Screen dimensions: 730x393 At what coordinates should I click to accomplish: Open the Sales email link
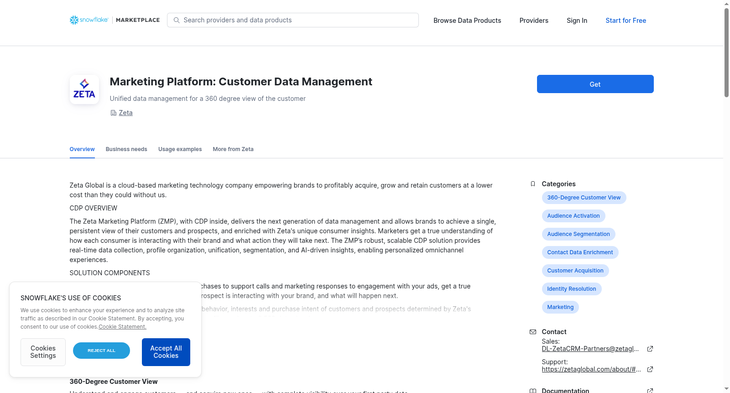[x=590, y=349]
